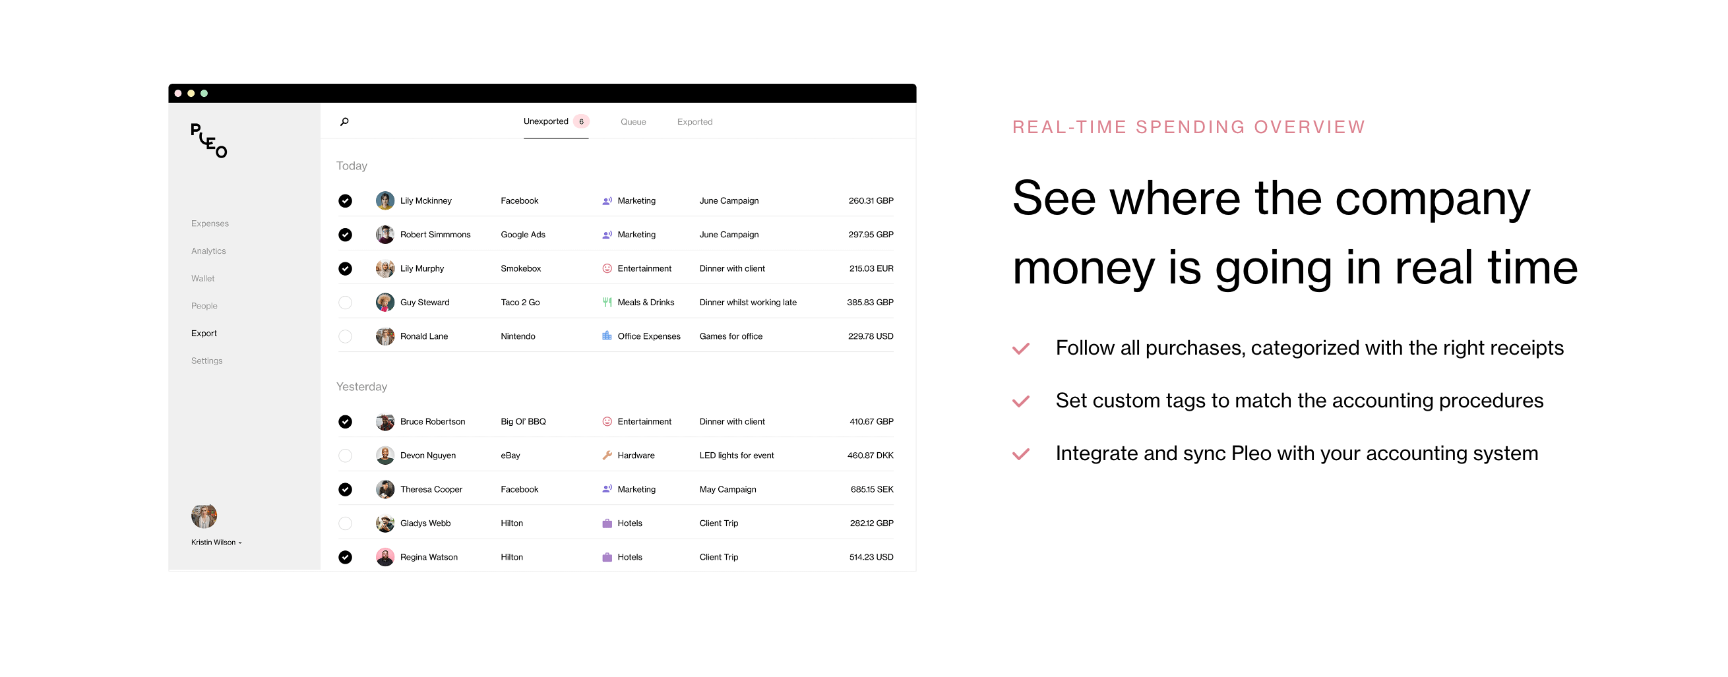1728x677 pixels.
Task: Open Gladys Webb's avatar
Action: point(385,523)
